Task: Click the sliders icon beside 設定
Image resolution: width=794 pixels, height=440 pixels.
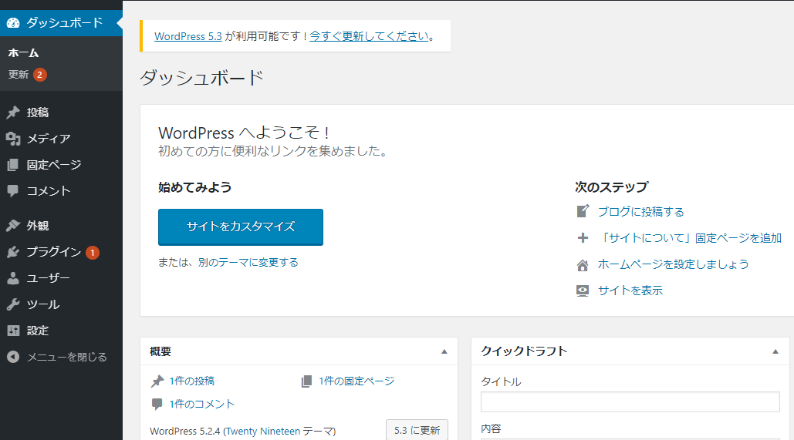Action: tap(13, 331)
